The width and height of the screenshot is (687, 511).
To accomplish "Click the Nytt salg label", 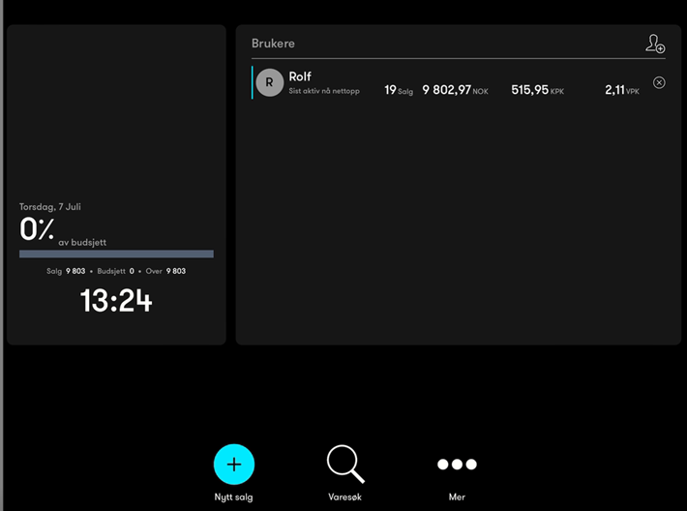I will click(233, 497).
